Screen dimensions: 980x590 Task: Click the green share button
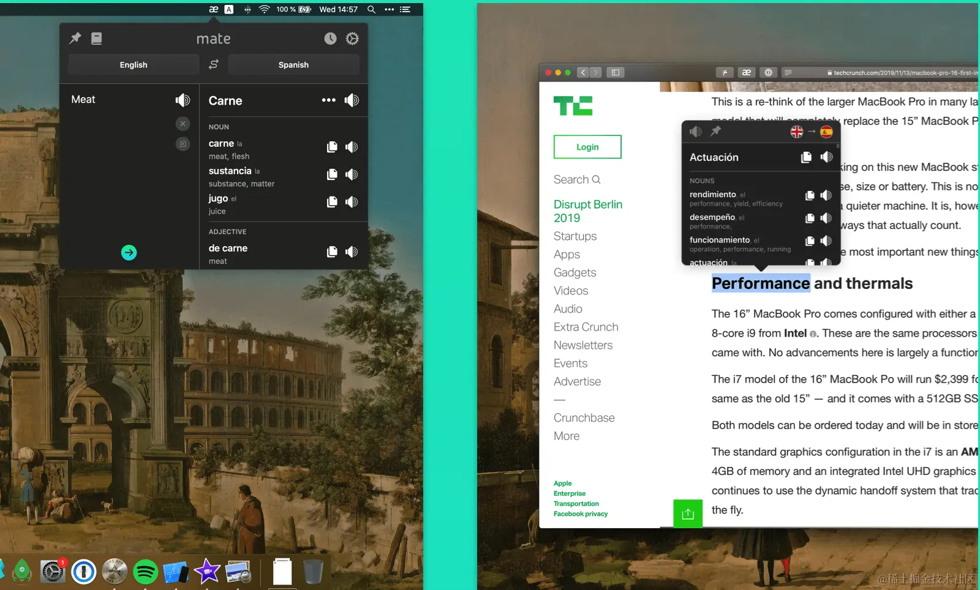coord(688,513)
